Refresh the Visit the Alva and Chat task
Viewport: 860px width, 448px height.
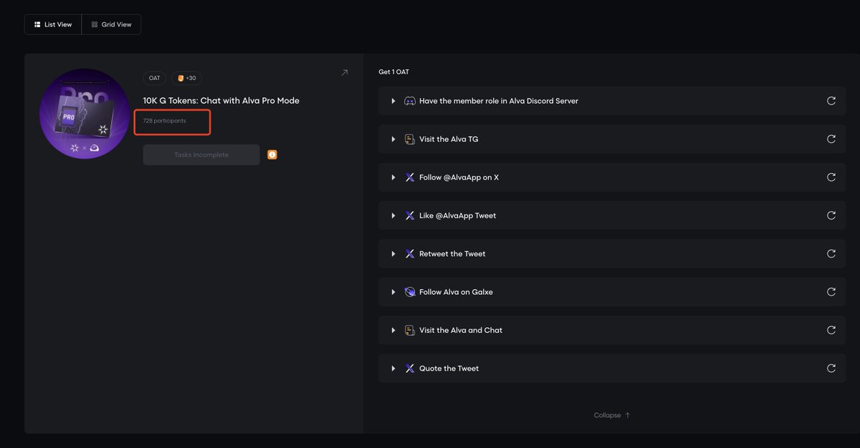click(x=831, y=330)
